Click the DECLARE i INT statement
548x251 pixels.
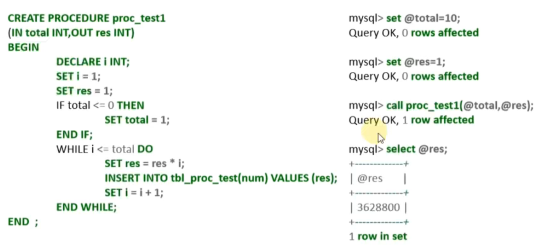(93, 62)
